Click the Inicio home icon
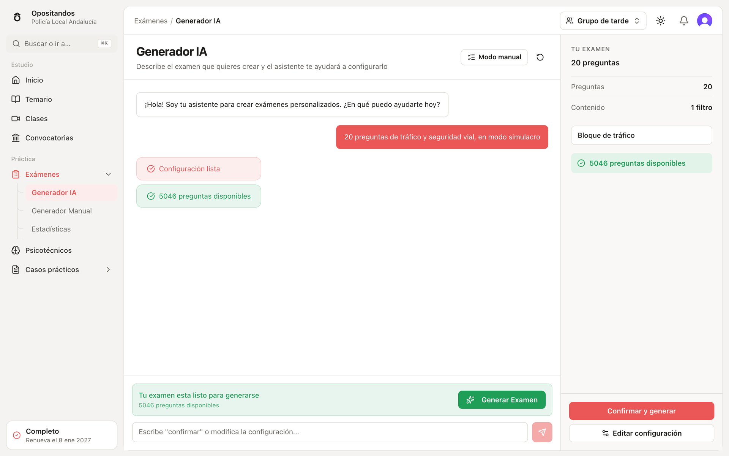 [16, 80]
